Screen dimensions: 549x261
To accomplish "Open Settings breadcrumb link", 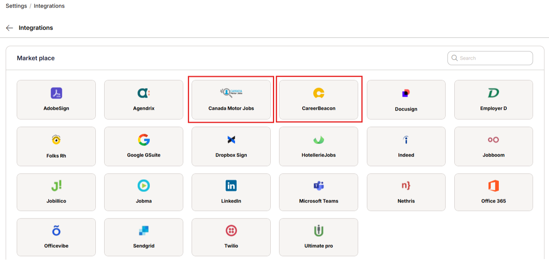I will tap(16, 6).
